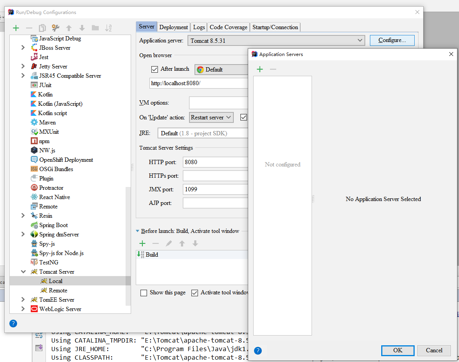Expand the JBoss Server tree node
Viewport: 459px width, 362px height.
pos(22,47)
